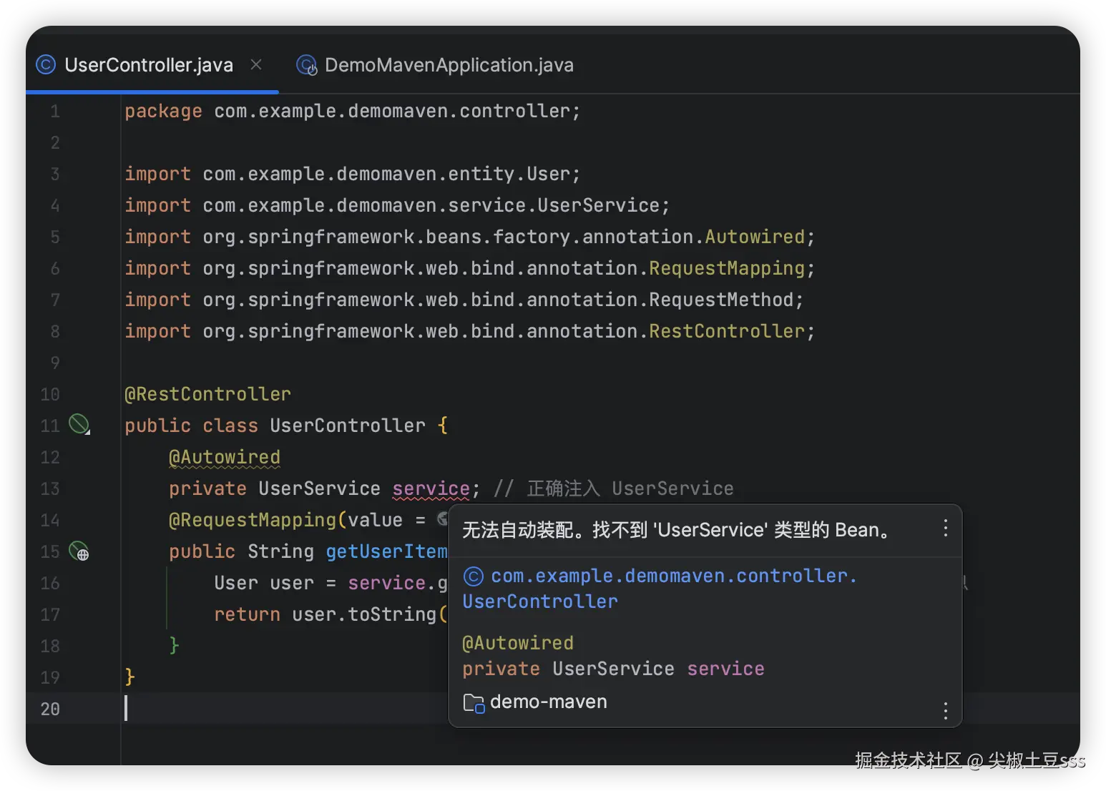Click the UserService import on line 4
The height and width of the screenshot is (791, 1106).
397,205
